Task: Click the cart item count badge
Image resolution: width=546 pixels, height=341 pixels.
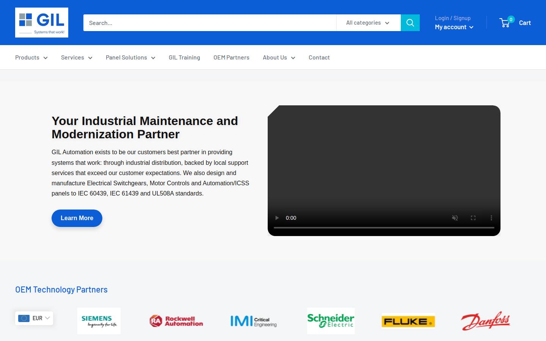Action: 511,19
